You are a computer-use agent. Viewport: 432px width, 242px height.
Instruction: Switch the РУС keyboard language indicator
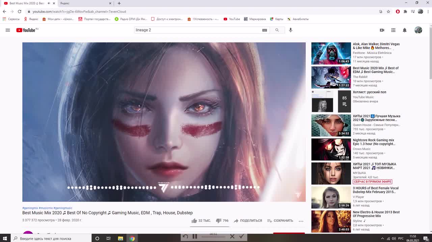(401, 238)
